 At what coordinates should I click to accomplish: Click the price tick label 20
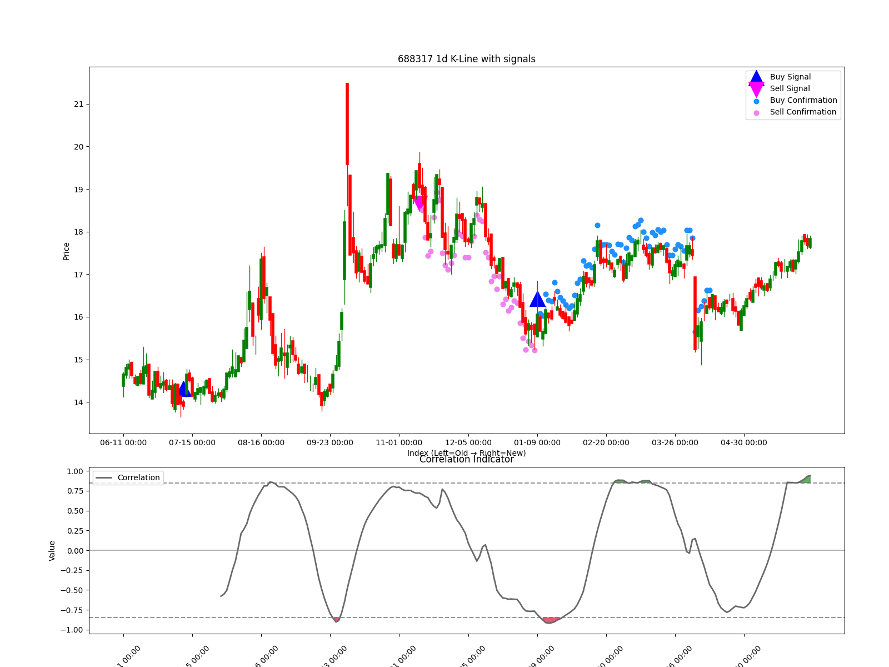78,147
